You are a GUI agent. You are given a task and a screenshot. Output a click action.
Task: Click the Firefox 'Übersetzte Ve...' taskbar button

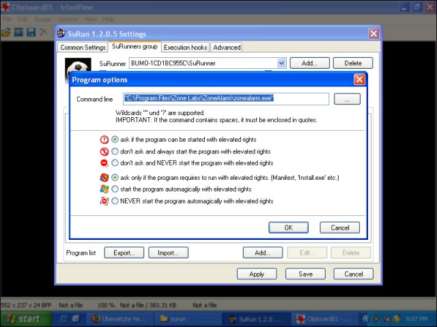(x=119, y=319)
